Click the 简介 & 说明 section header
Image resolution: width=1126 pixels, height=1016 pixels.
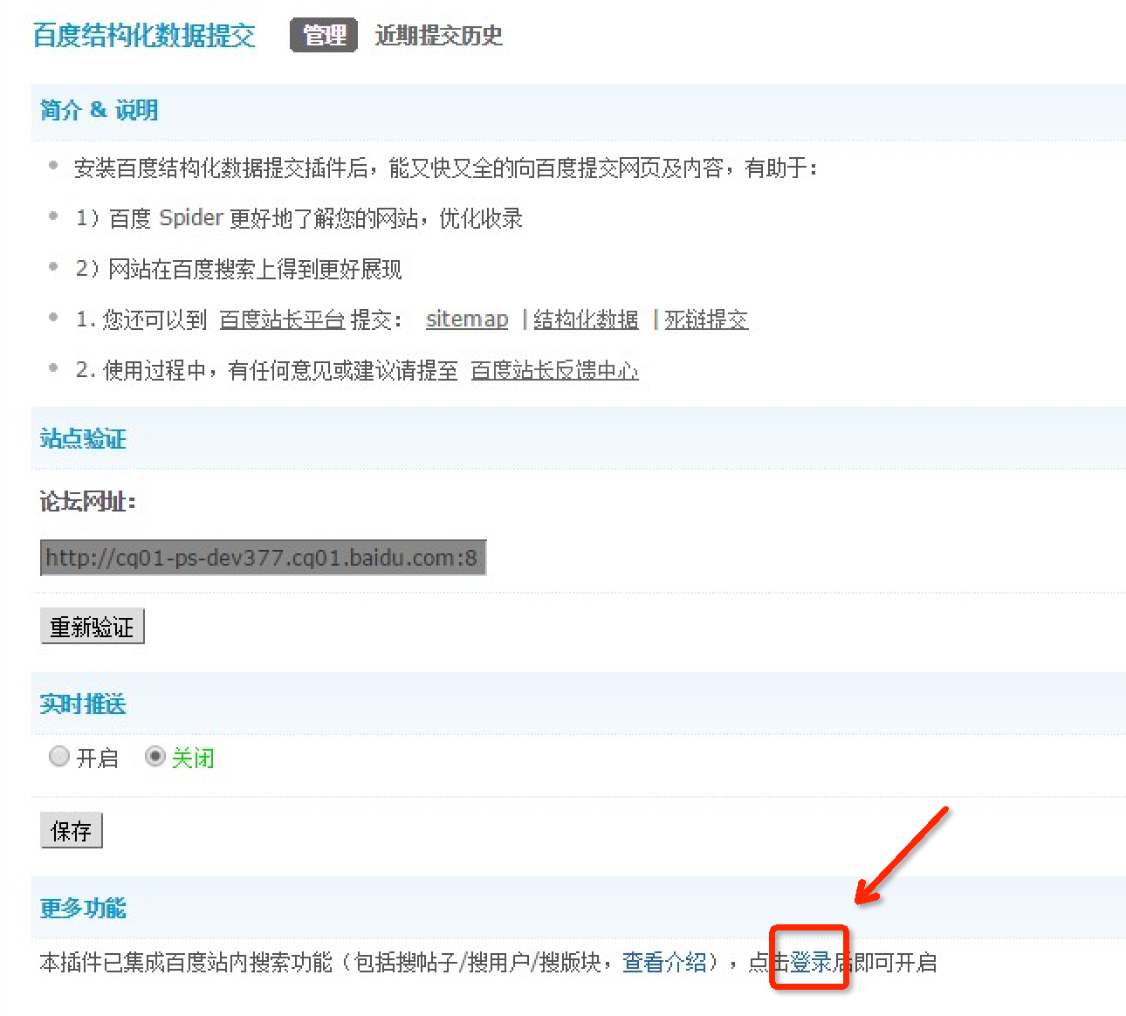tap(99, 110)
